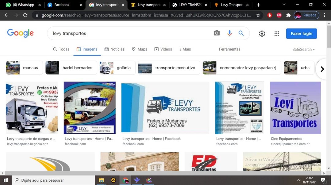Image resolution: width=331 pixels, height=185 pixels.
Task: Open the Google apps grid
Action: (x=277, y=33)
